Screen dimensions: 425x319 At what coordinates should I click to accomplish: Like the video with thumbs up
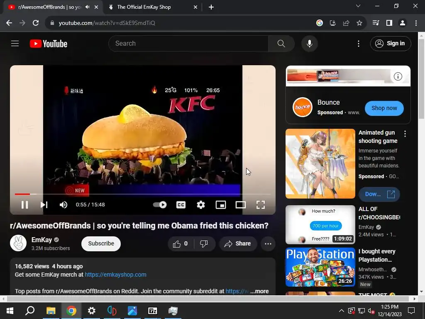[x=181, y=243]
